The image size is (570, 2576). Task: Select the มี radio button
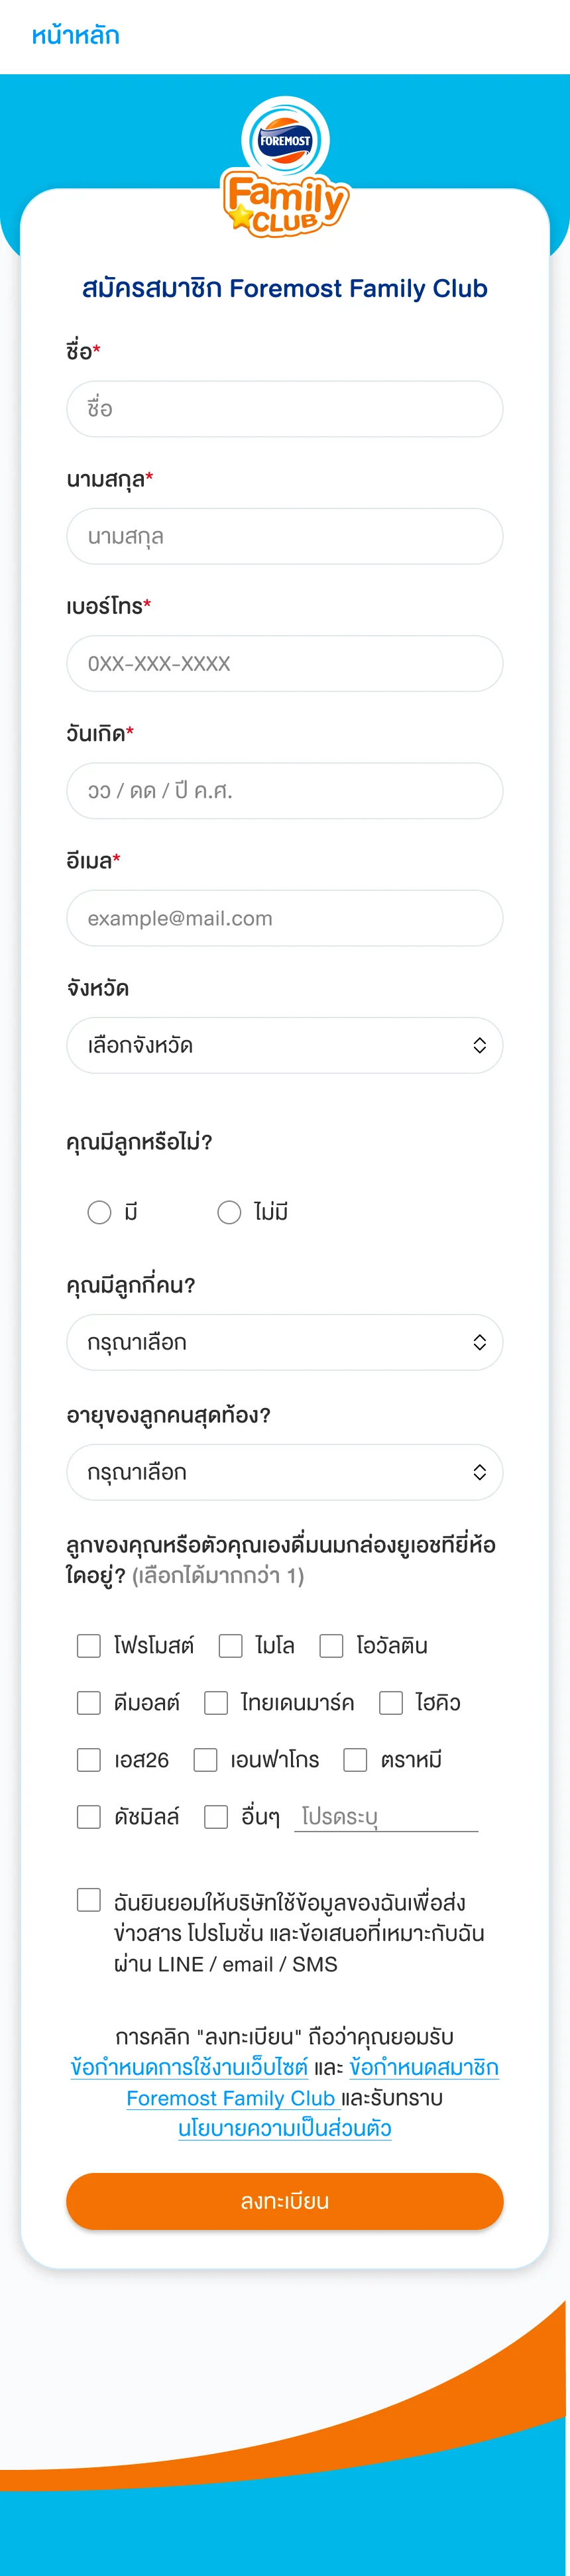pyautogui.click(x=99, y=1212)
